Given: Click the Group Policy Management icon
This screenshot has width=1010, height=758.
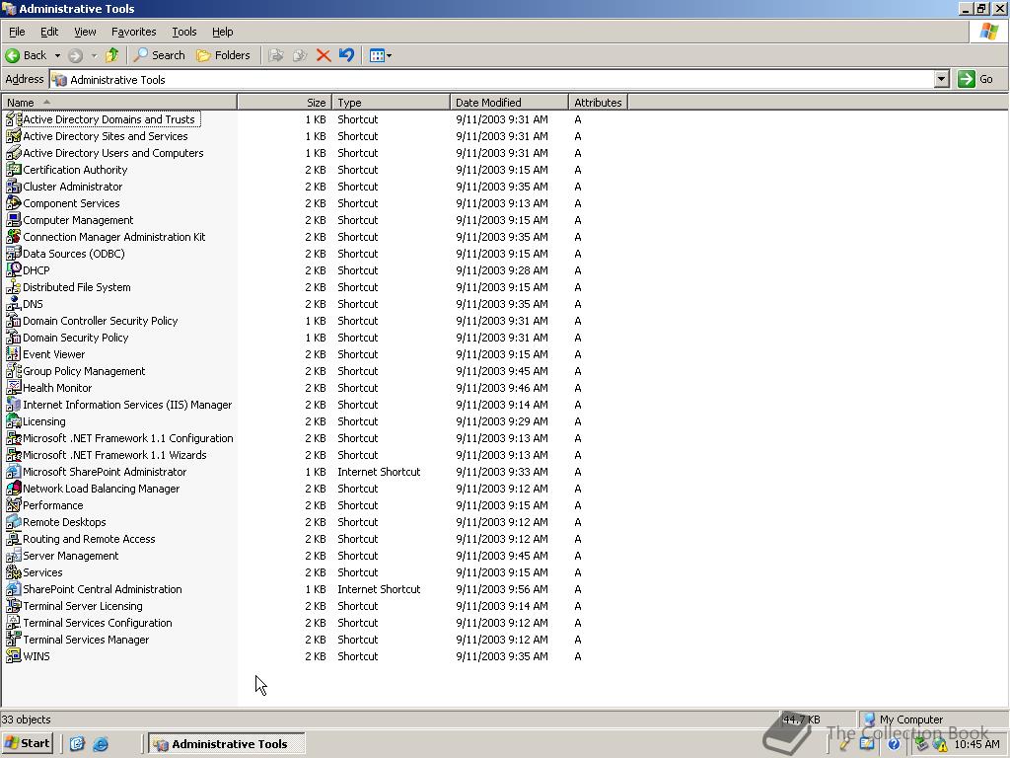Looking at the screenshot, I should coord(13,371).
